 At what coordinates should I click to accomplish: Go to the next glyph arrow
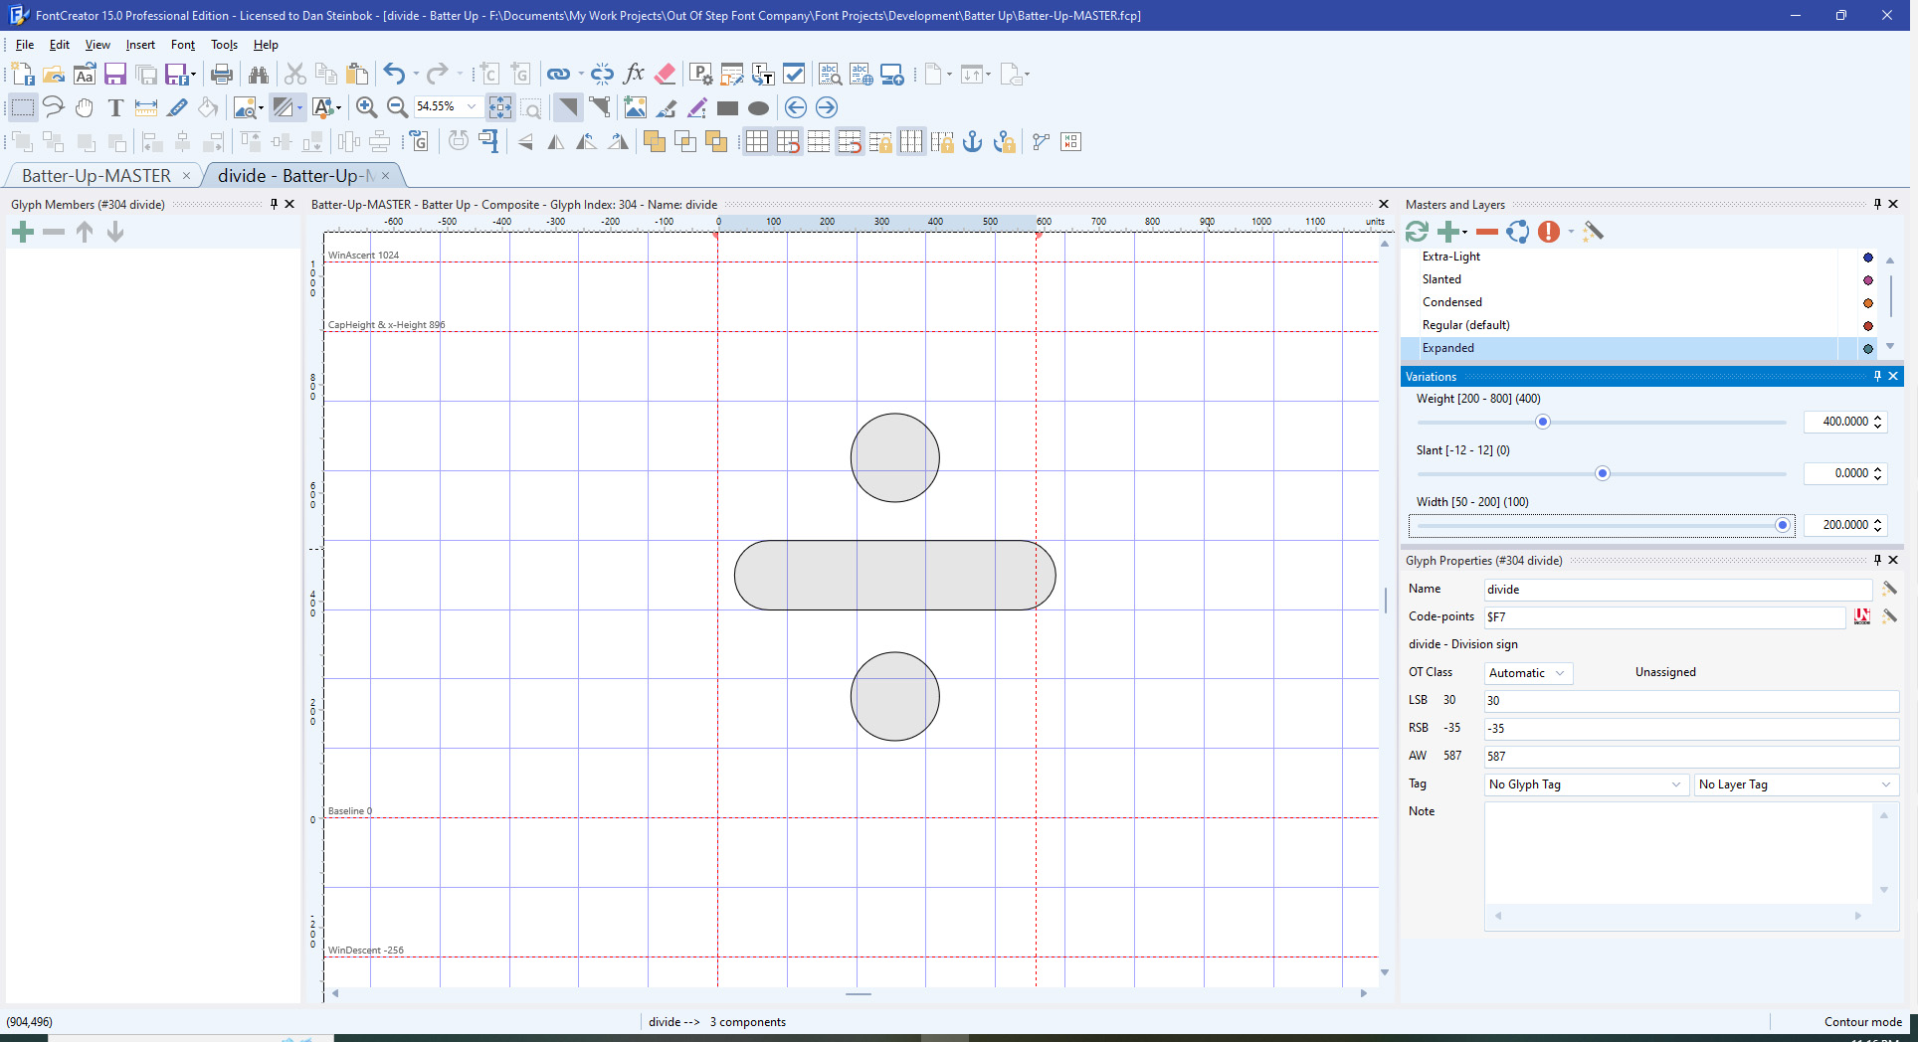[x=826, y=108]
